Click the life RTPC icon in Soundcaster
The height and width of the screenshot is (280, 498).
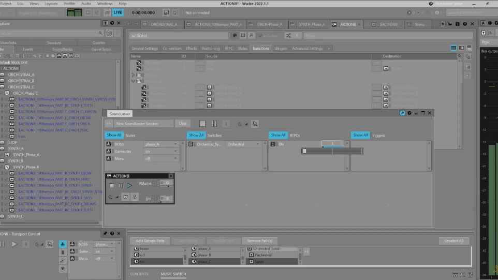[x=273, y=144]
